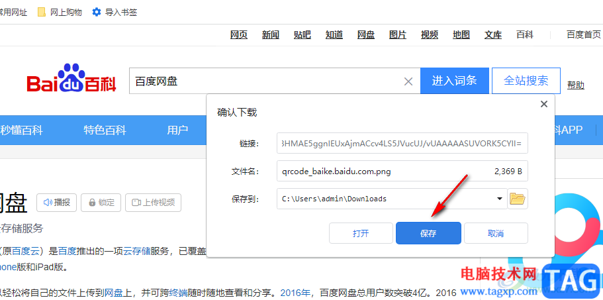Click the 百科 navigation item

coord(524,34)
